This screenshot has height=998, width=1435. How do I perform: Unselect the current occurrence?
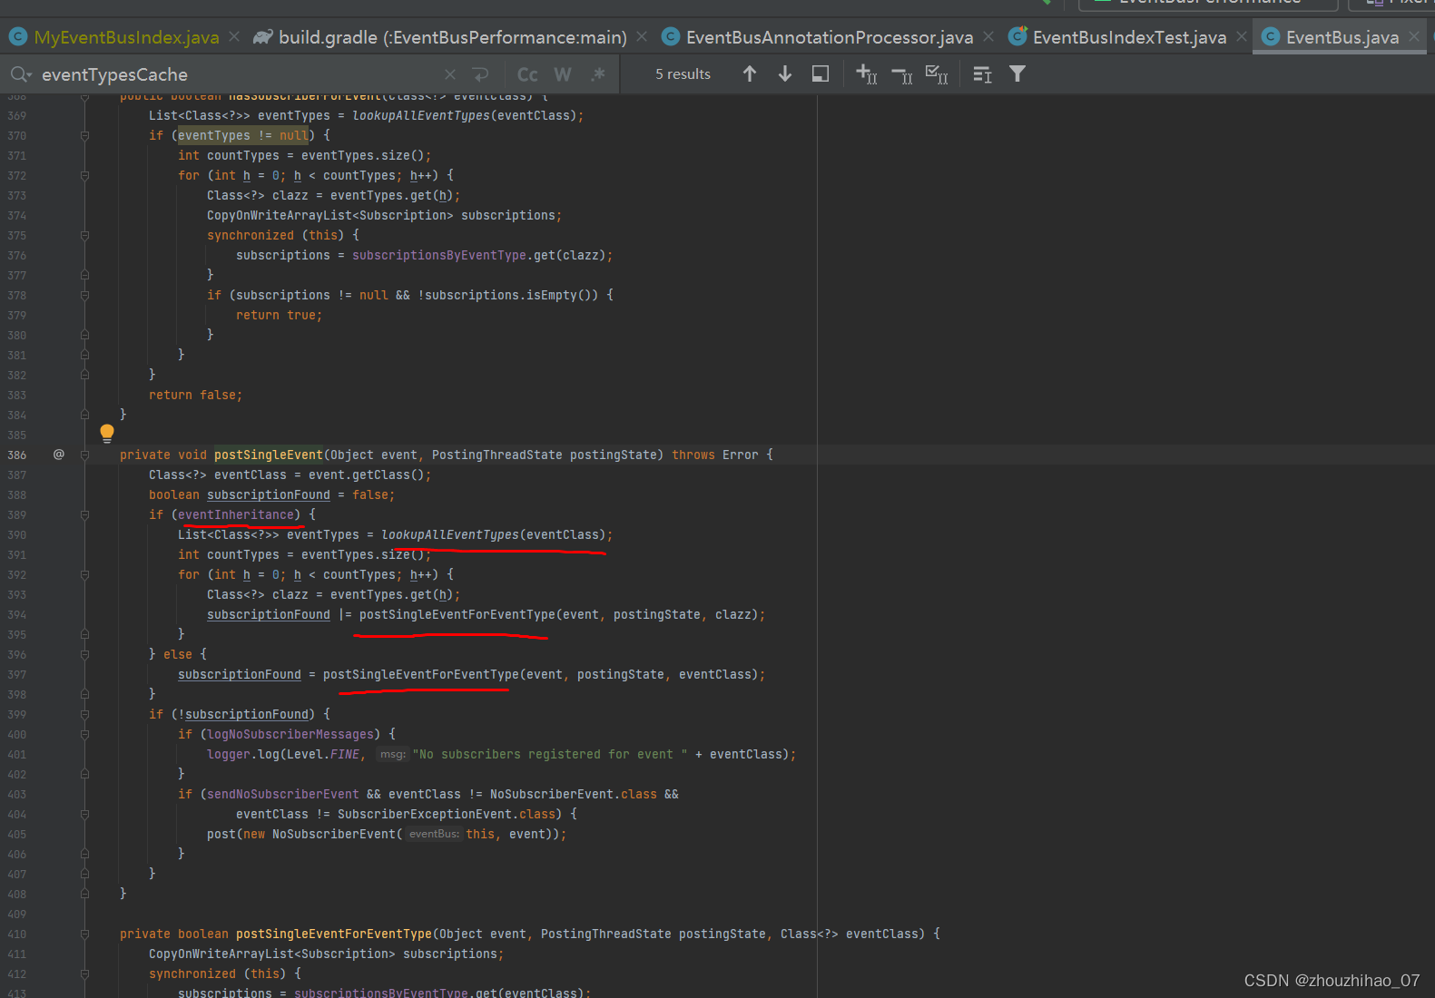click(902, 73)
